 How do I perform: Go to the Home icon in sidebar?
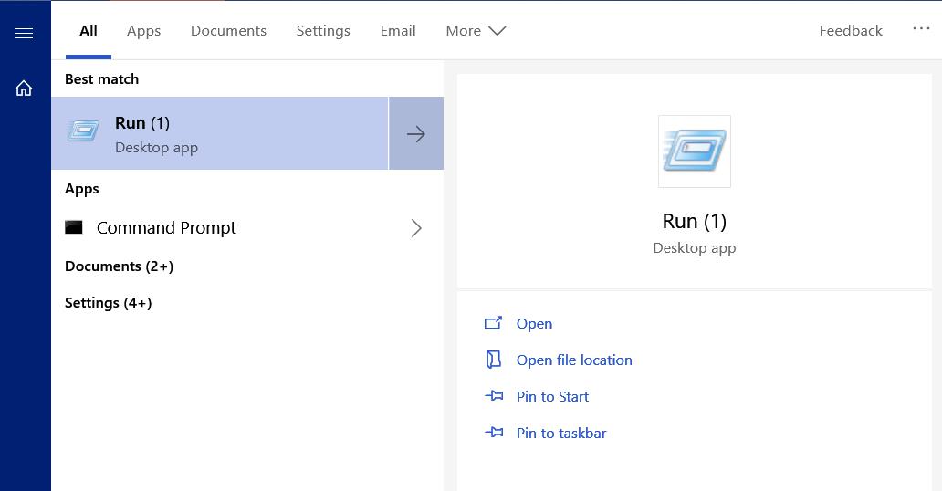(24, 89)
